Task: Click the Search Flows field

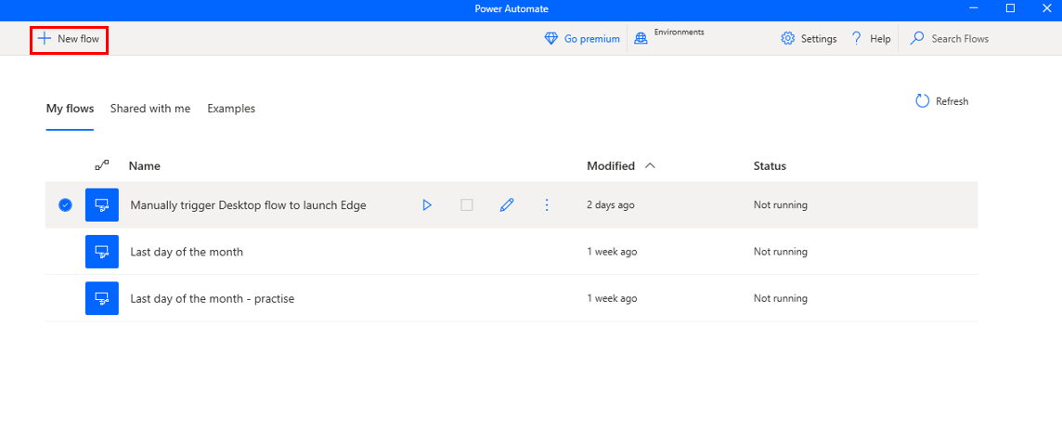Action: (960, 39)
